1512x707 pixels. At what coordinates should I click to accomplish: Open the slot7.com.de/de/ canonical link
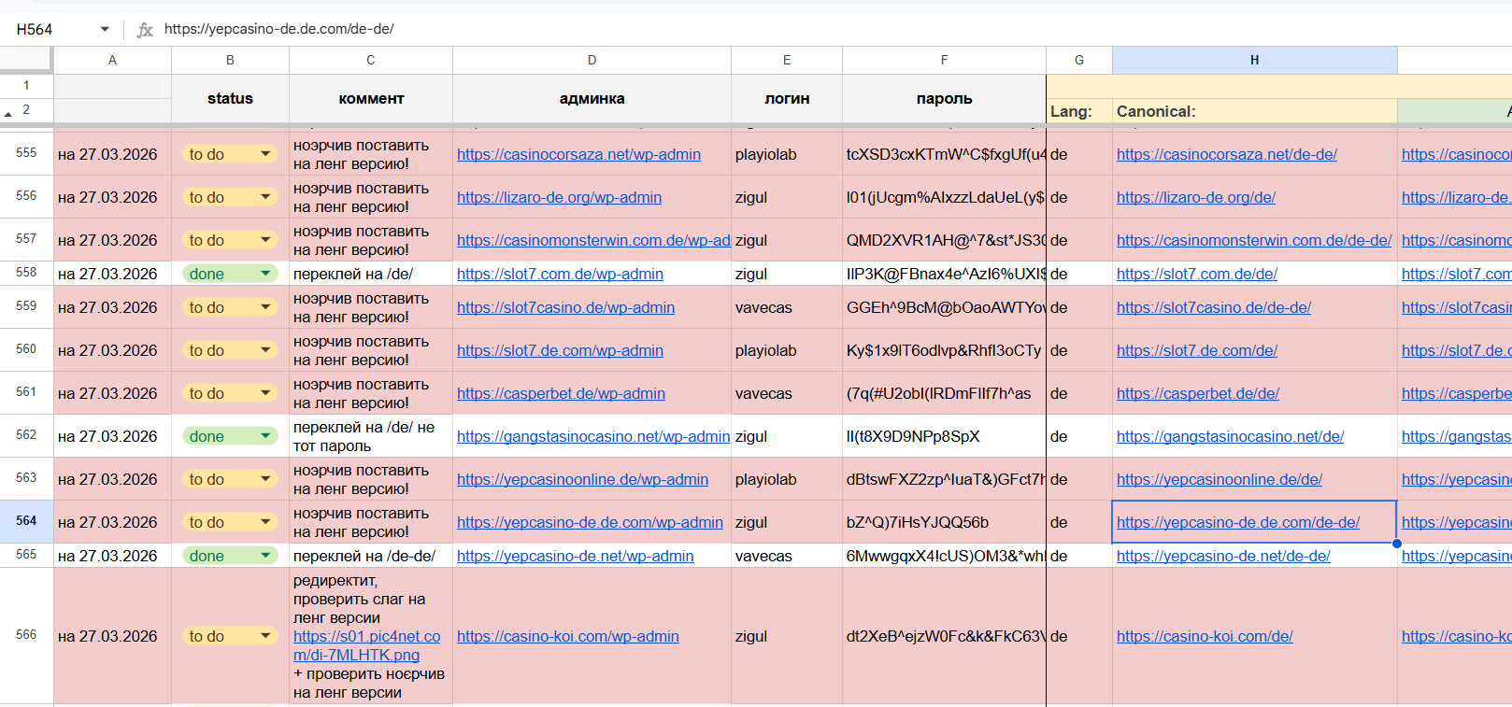1196,274
